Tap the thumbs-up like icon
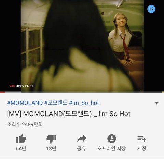Viewport: 164px width, 159px height. (x=21, y=138)
